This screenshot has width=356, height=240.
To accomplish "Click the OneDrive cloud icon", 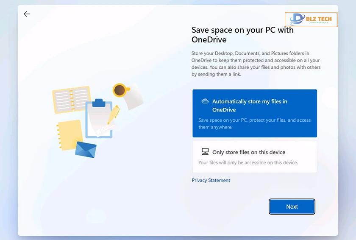I will [x=205, y=101].
